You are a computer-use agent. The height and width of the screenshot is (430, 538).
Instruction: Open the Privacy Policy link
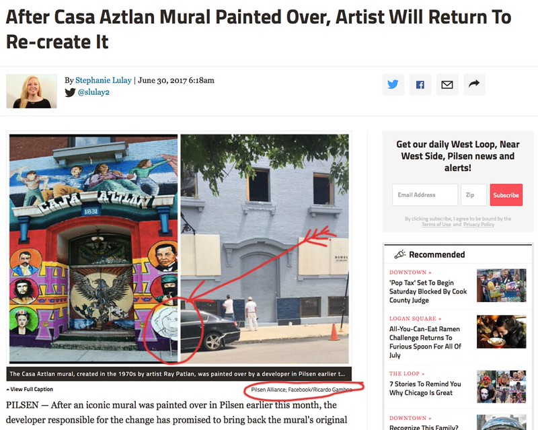tap(479, 224)
